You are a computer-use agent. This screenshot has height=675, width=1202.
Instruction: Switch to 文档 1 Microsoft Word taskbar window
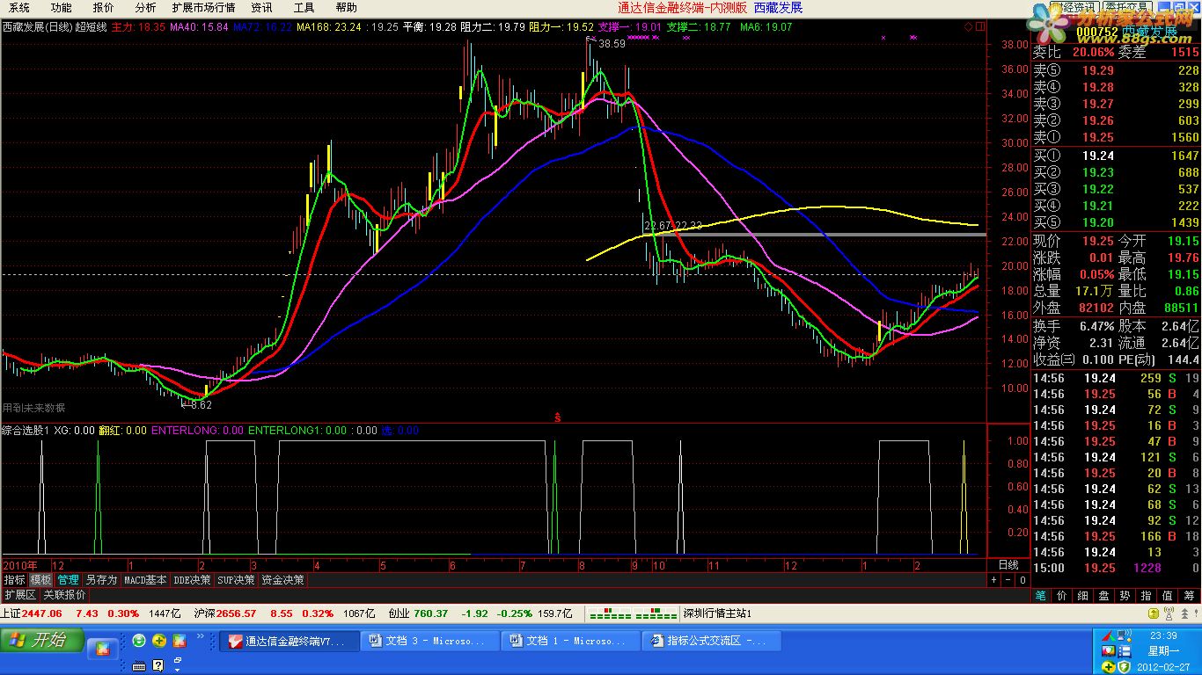click(x=571, y=641)
